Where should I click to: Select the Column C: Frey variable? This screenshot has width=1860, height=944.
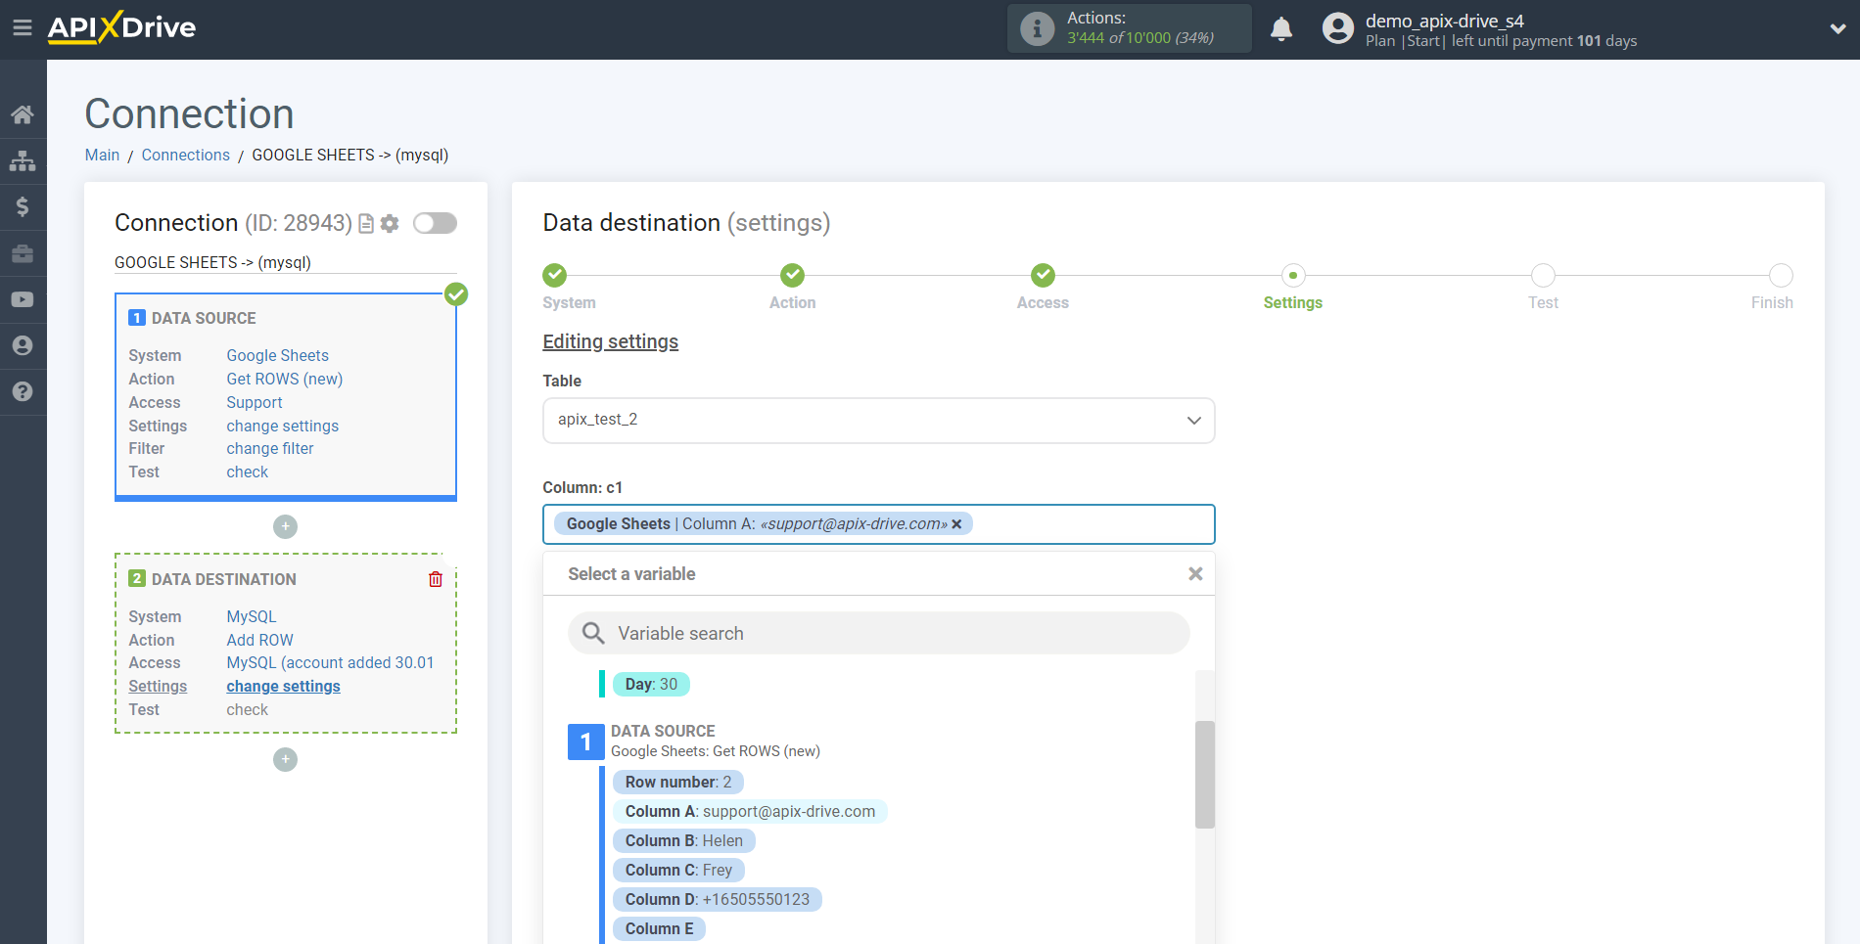678,870
